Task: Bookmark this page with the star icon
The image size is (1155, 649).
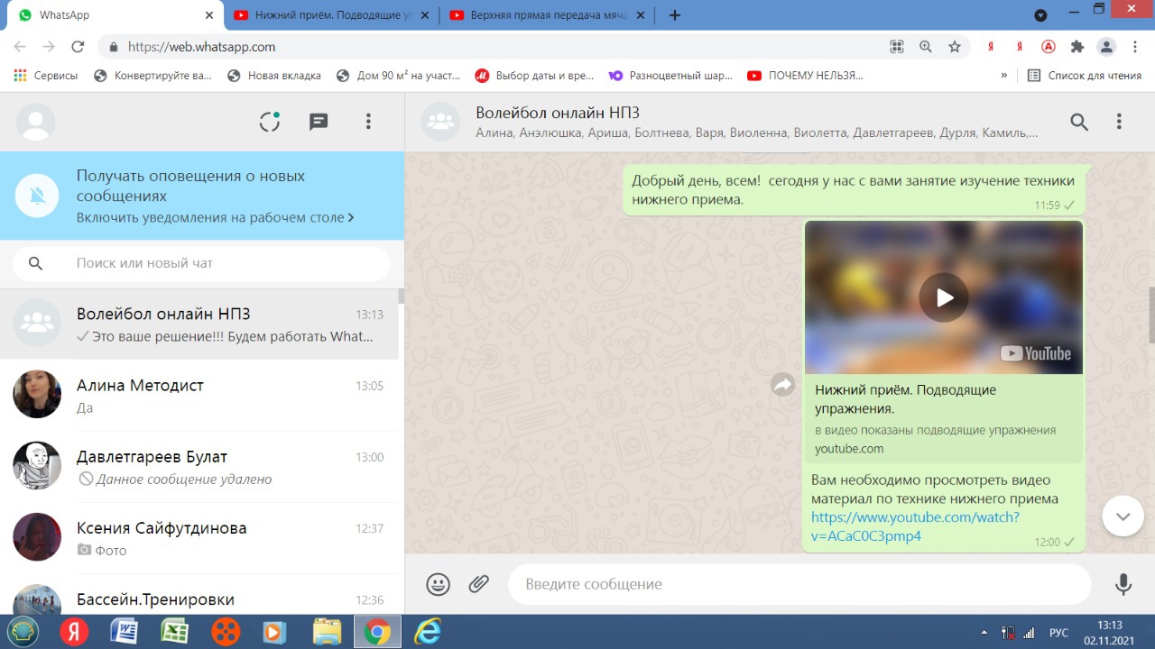Action: 955,47
